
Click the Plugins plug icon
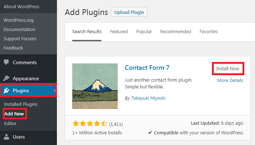pos(6,90)
